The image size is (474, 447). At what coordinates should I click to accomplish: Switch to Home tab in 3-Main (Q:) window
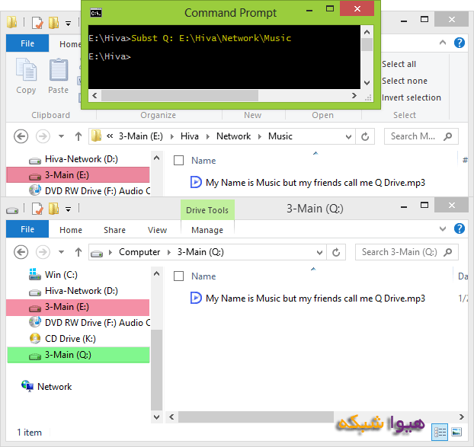pos(71,230)
